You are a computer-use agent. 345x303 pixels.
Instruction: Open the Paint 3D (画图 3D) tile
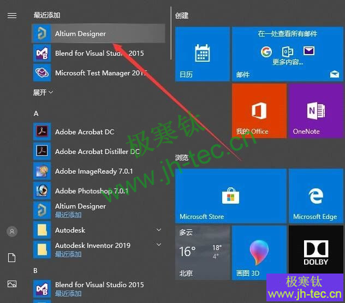point(259,253)
